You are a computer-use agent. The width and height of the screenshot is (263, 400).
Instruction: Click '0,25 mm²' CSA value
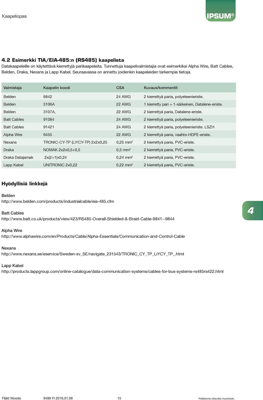click(125, 142)
